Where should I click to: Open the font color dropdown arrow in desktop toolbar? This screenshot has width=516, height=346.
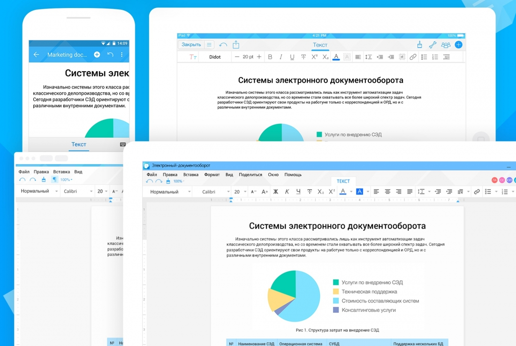point(351,192)
